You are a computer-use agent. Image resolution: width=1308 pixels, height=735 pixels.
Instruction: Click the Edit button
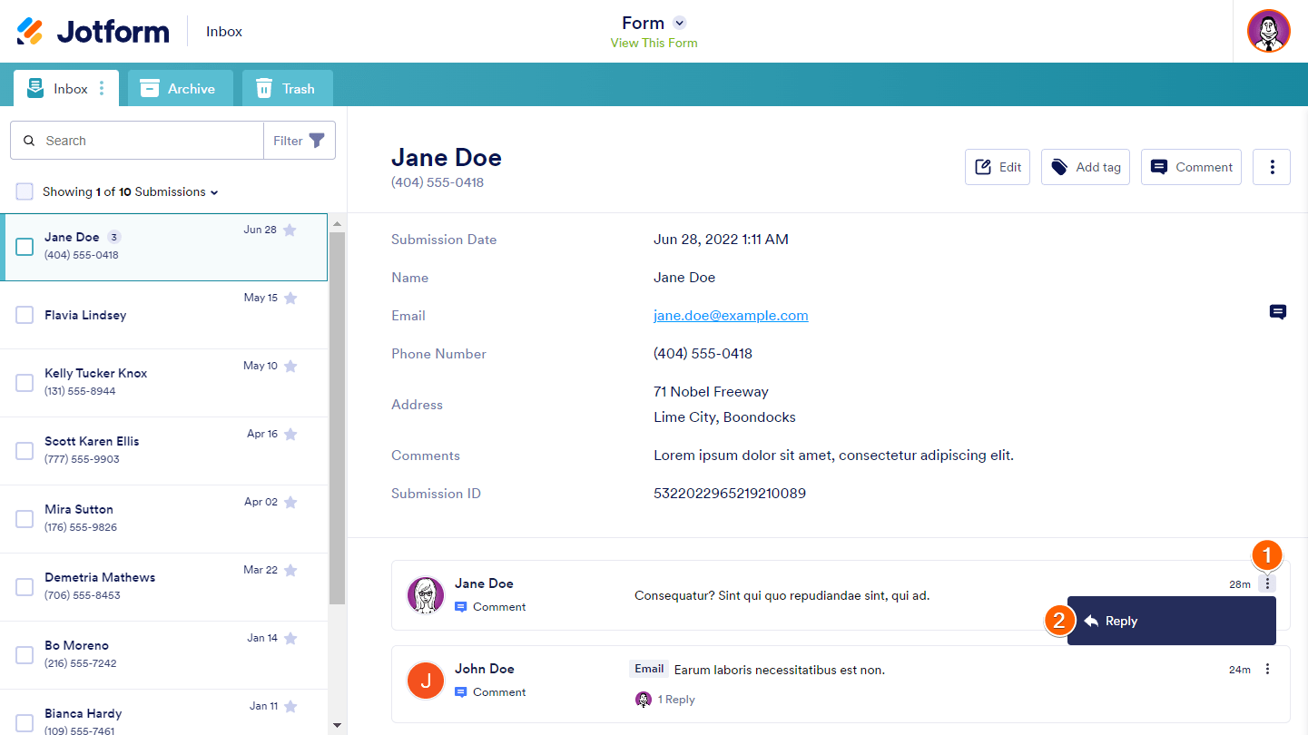coord(998,167)
